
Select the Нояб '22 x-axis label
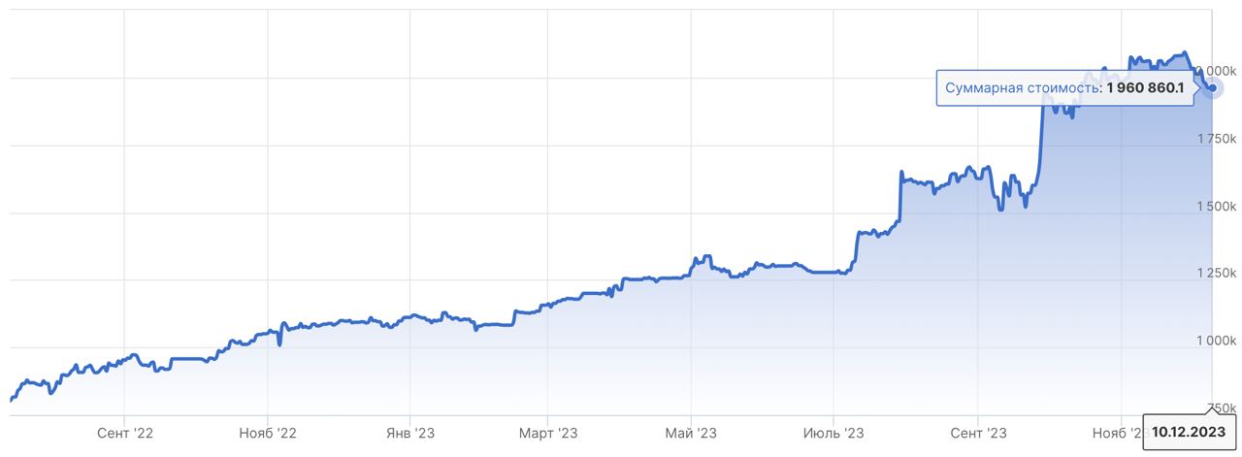tap(267, 431)
